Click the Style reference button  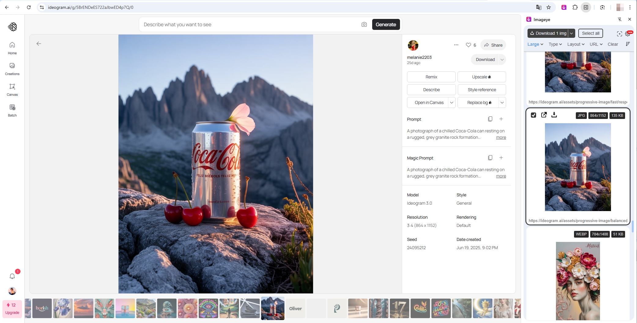482,90
